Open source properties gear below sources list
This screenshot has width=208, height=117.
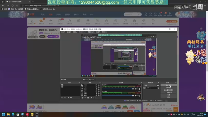88,98
